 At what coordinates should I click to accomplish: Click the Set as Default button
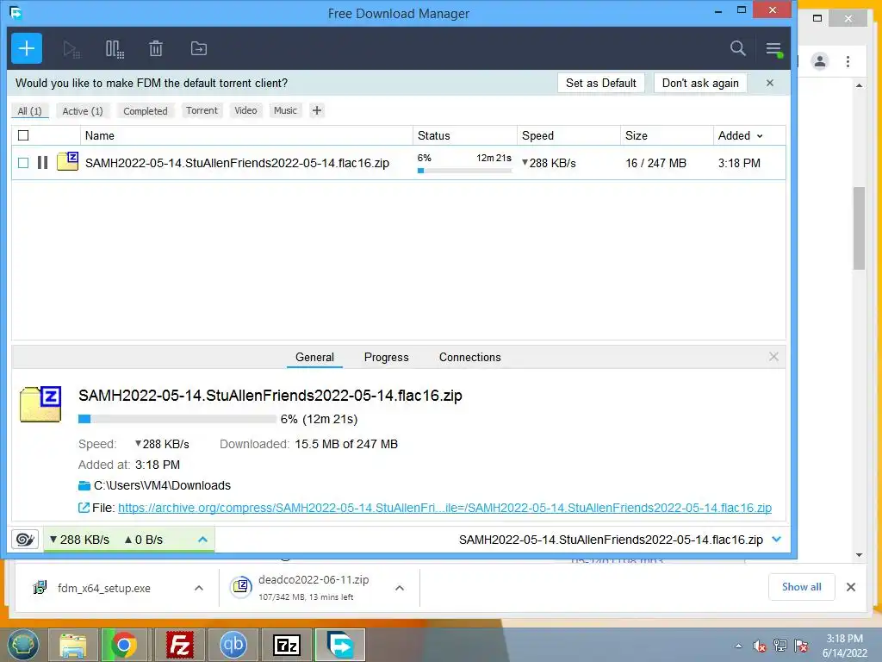point(600,83)
